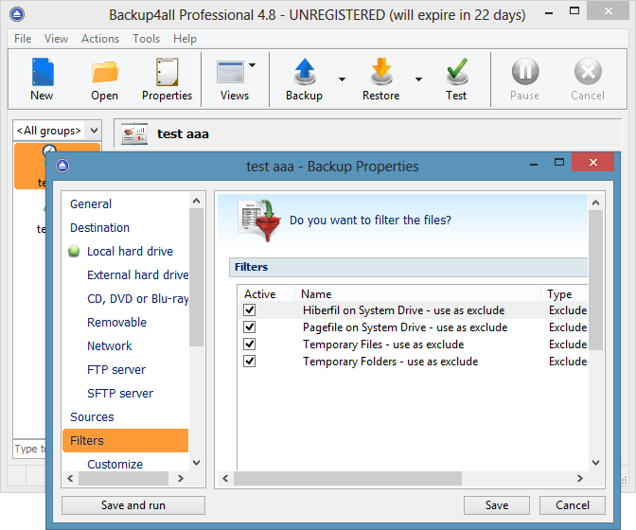Start Backup using the blue arrow icon
This screenshot has height=530, width=636.
[x=305, y=72]
